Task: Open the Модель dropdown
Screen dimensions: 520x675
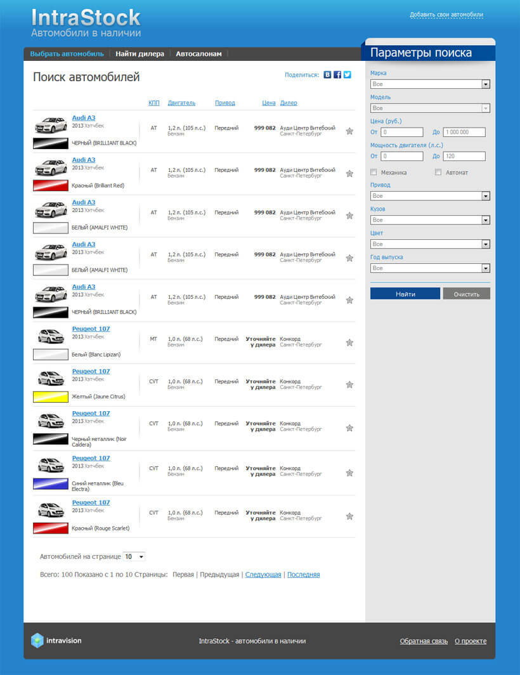Action: pos(430,108)
